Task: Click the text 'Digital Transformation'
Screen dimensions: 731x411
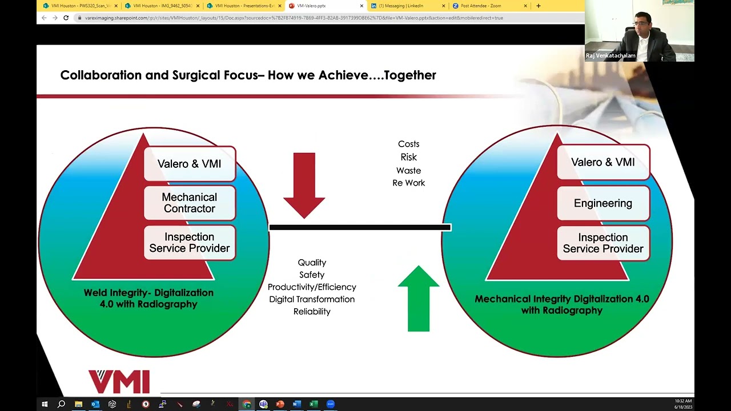Action: coord(312,299)
